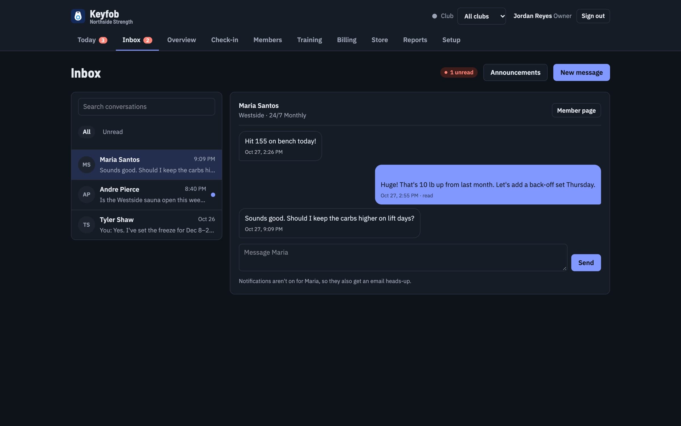
Task: Click the TS avatar for Tyler Shaw
Action: [87, 225]
